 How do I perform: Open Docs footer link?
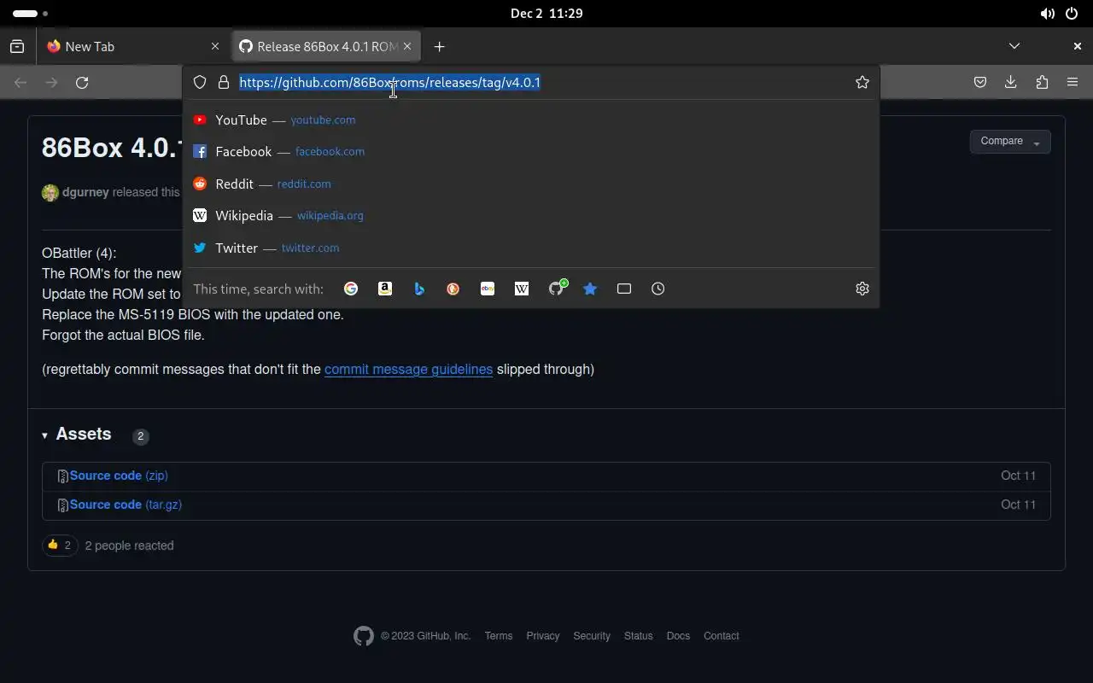(x=678, y=636)
